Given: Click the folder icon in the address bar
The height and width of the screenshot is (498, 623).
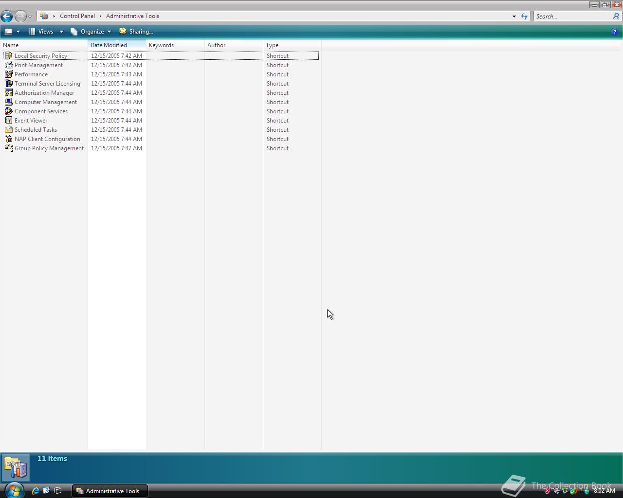Looking at the screenshot, I should (44, 16).
